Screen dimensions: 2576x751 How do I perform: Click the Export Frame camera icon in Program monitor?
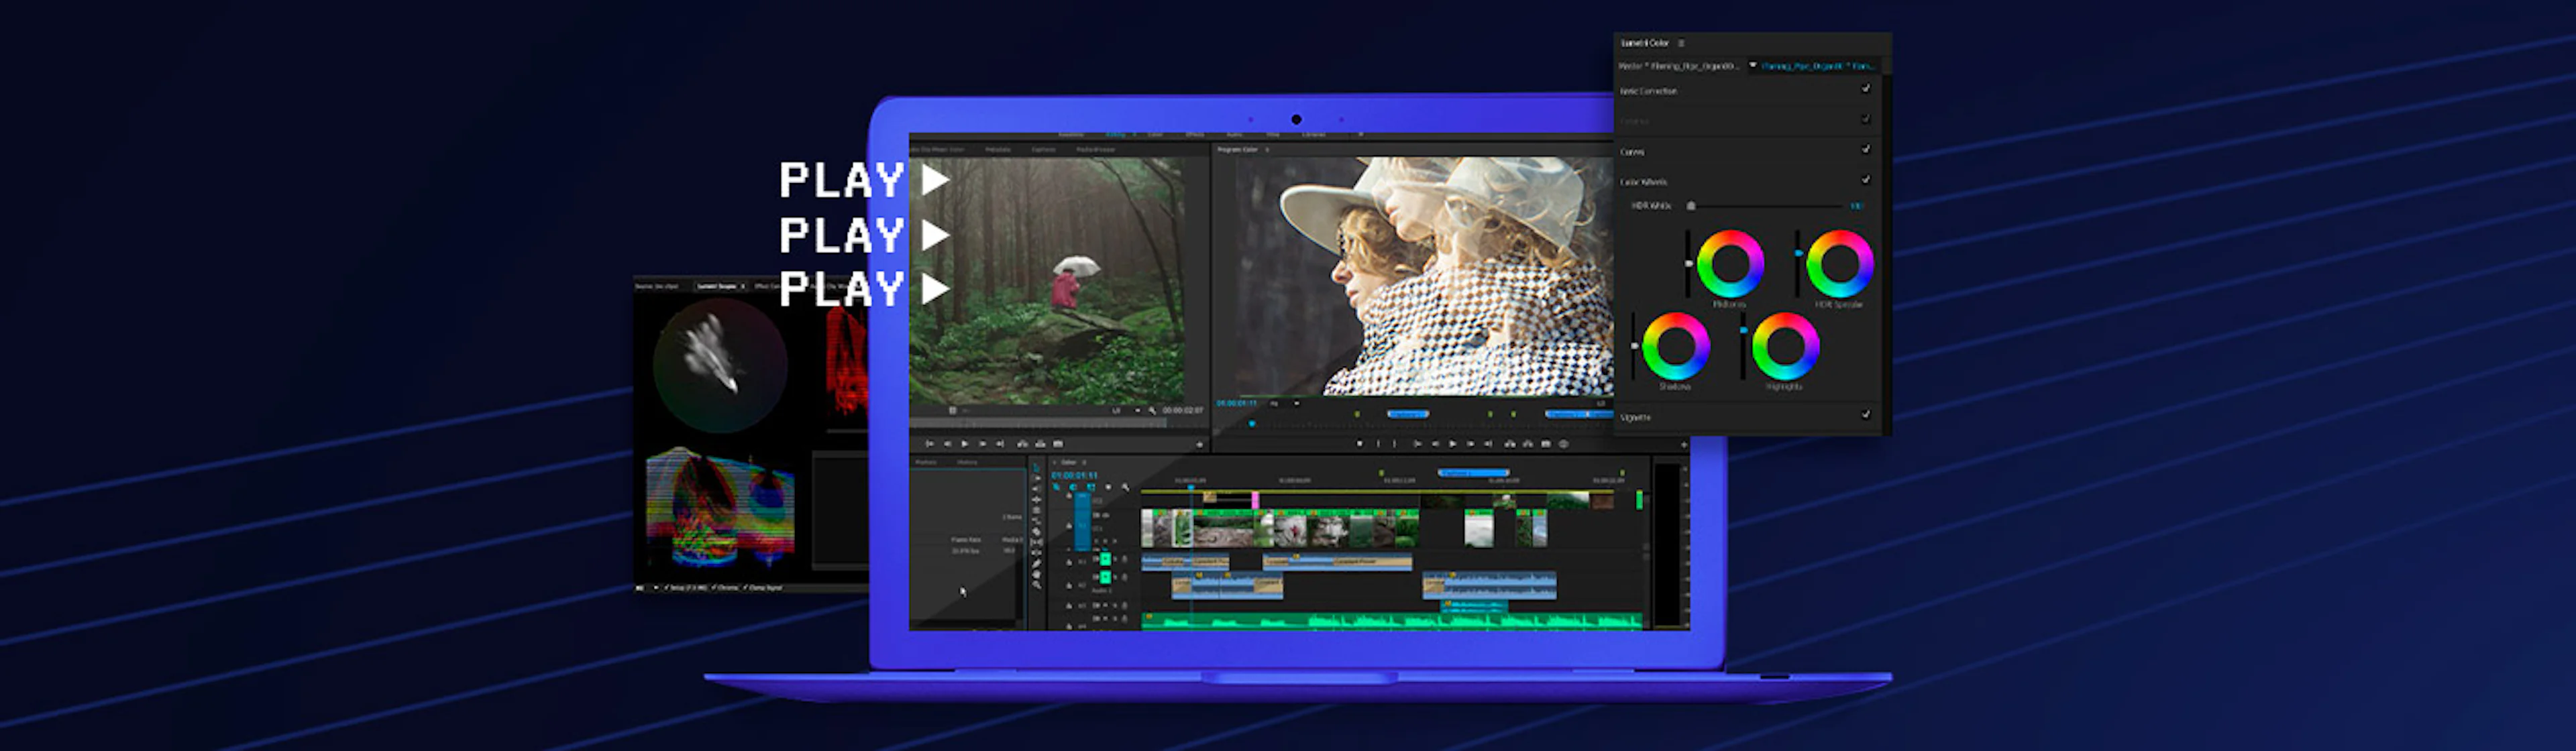1546,444
